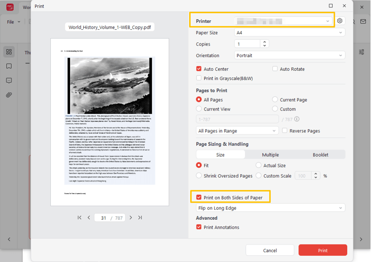Enable Auto Rotate checkbox

pyautogui.click(x=275, y=69)
